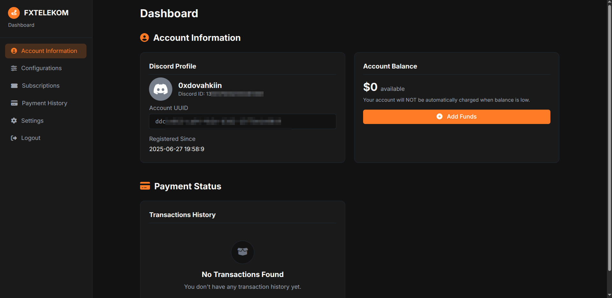The width and height of the screenshot is (612, 298).
Task: Click the empty box icon above No Transactions Found
Action: (x=243, y=252)
